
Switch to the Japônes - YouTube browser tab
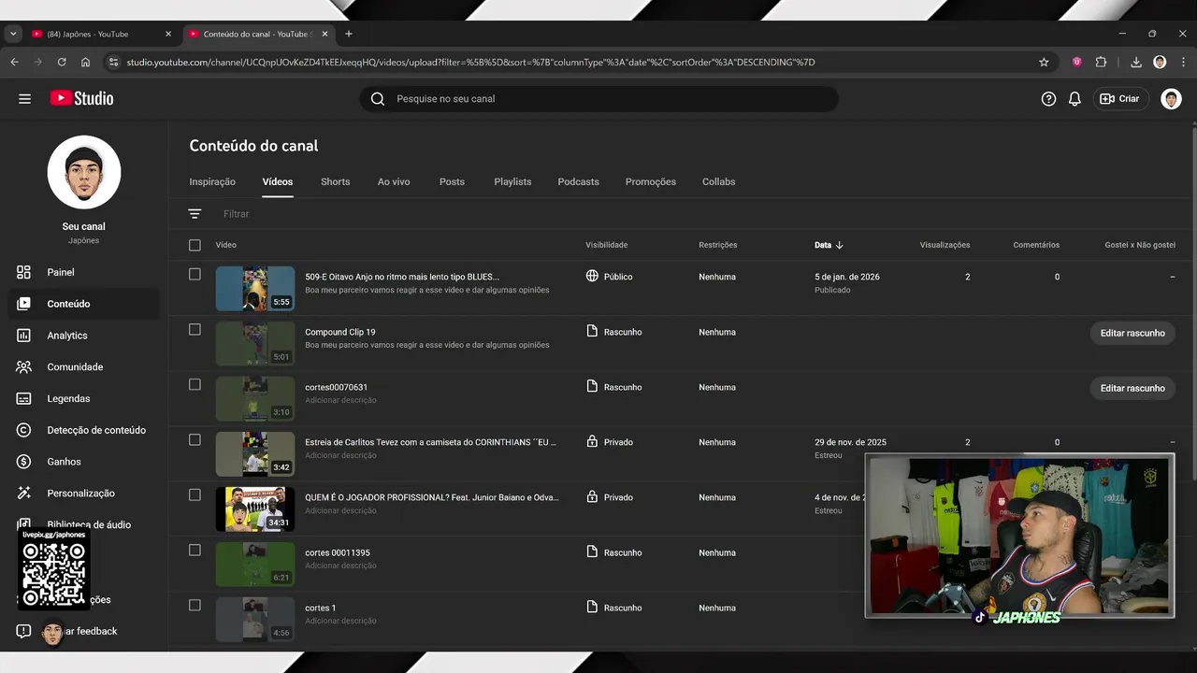coord(101,34)
